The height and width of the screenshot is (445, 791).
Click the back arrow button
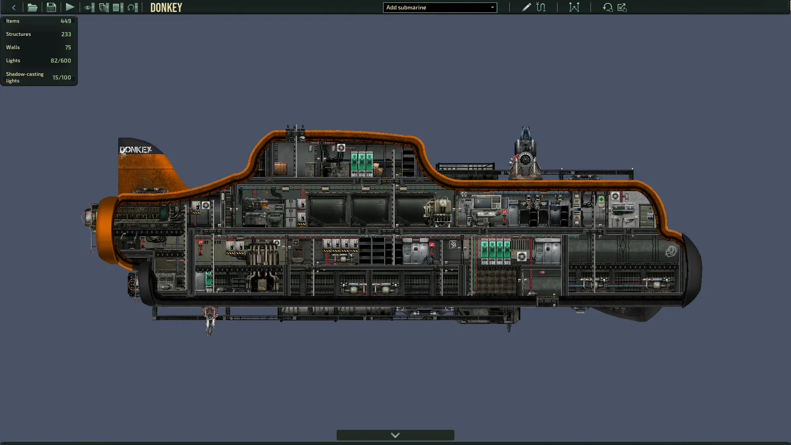14,7
